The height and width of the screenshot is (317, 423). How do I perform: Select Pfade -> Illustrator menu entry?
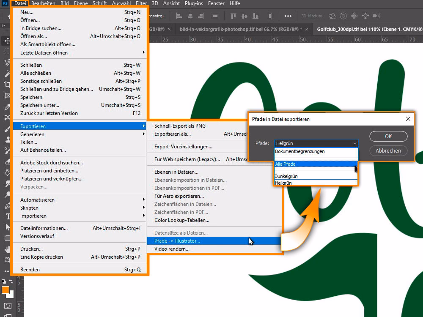pyautogui.click(x=177, y=241)
